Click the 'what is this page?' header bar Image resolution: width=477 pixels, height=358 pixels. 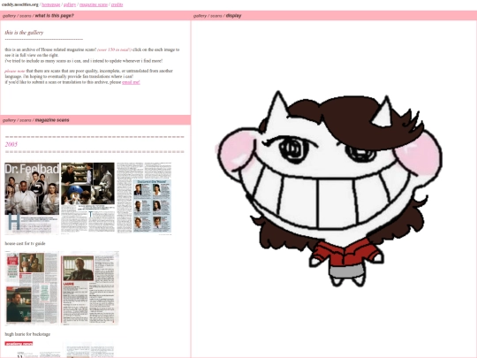[x=95, y=16]
